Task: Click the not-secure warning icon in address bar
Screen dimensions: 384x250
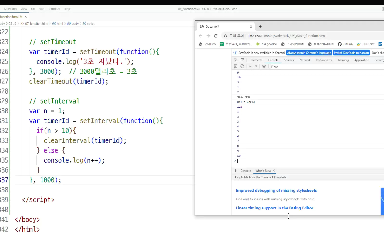Action: 226,36
